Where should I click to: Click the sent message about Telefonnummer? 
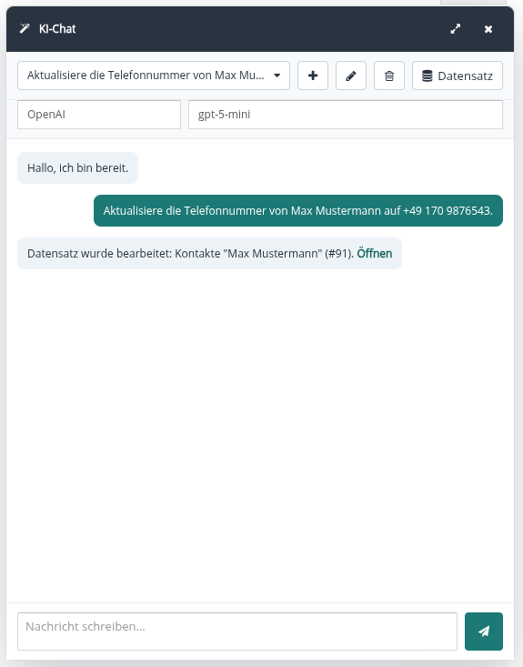pos(298,210)
